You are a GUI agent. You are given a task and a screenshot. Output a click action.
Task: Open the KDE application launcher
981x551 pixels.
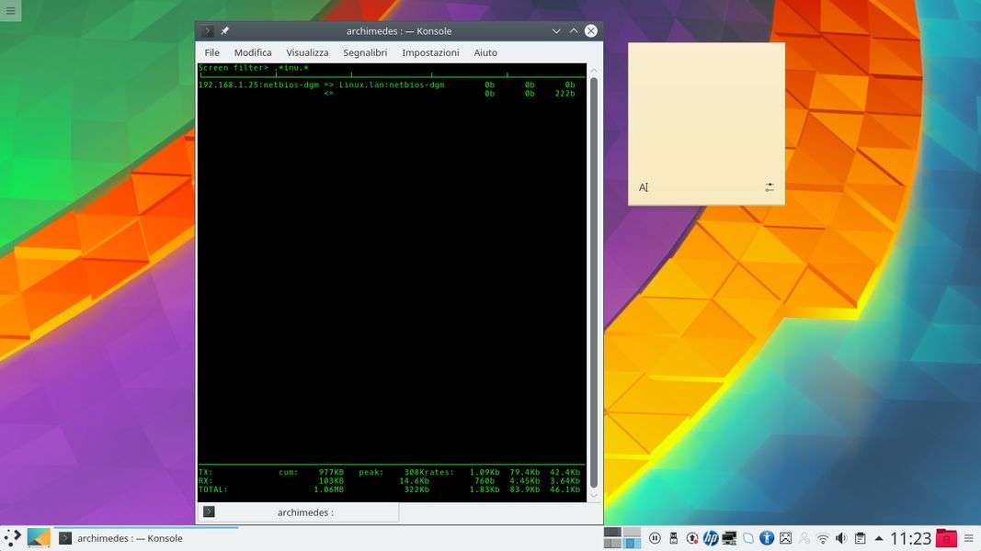13,538
